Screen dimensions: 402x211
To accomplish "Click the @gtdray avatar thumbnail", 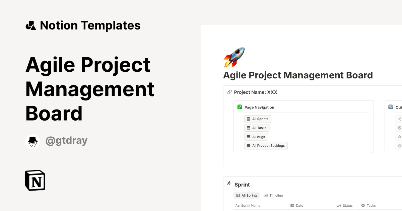I will click(x=32, y=141).
